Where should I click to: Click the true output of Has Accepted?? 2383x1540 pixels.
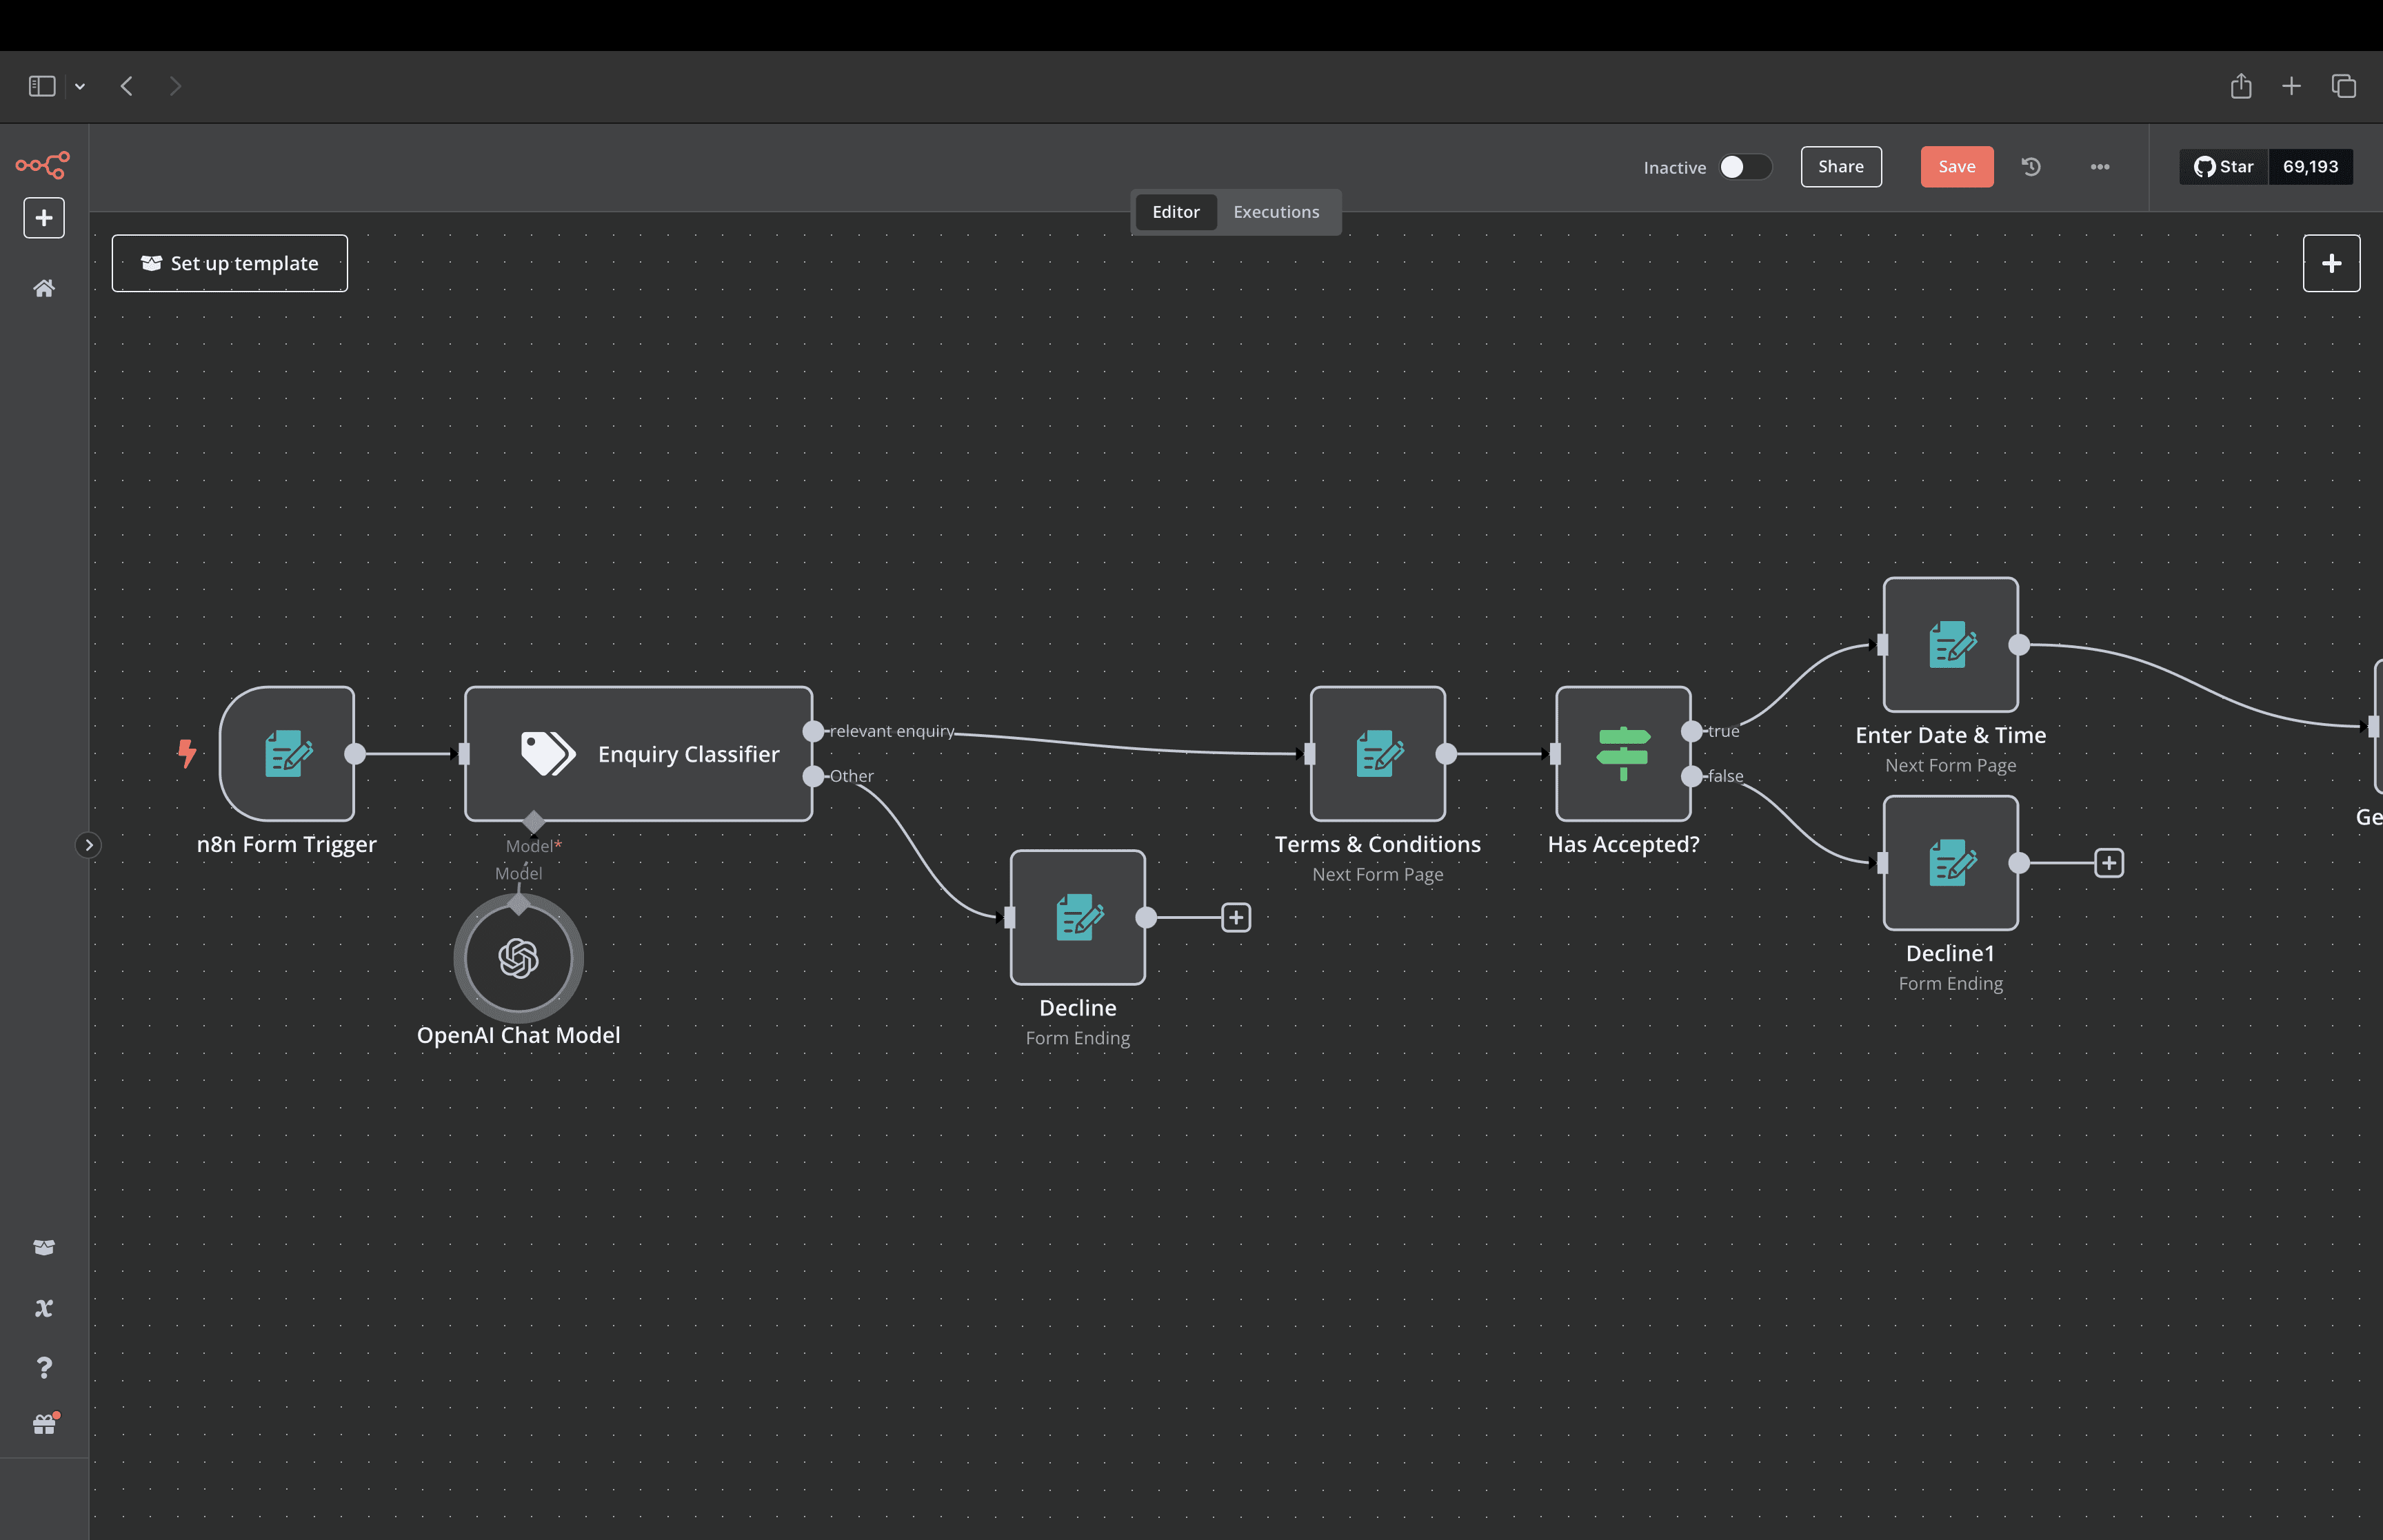pos(1691,731)
